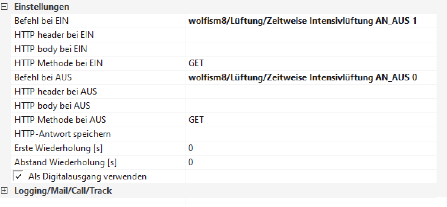447x207 pixels.
Task: Edit the Abstand Wiederholung [s] value
Action: pyautogui.click(x=310, y=162)
